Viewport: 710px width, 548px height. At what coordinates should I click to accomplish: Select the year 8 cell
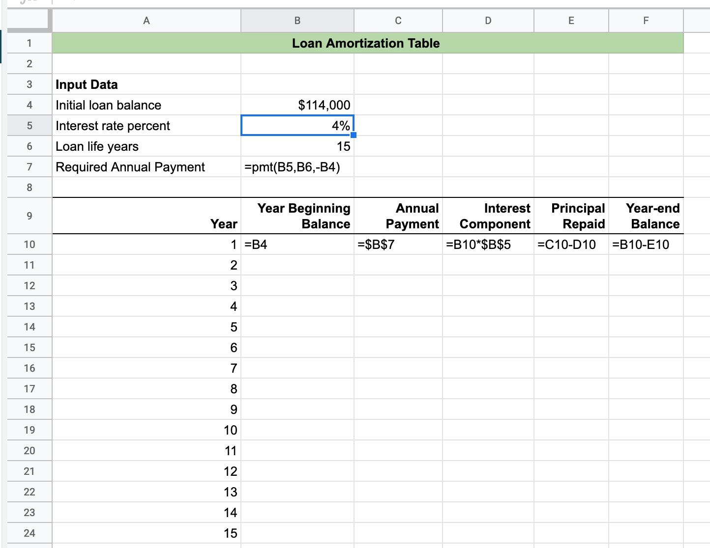click(147, 389)
